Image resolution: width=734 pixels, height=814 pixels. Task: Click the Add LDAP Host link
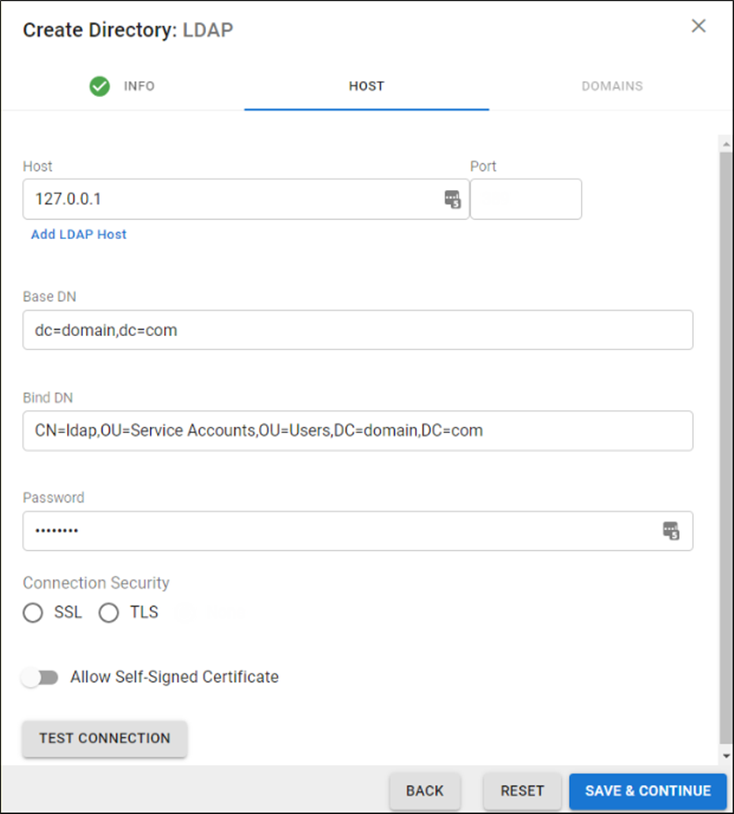coord(79,234)
